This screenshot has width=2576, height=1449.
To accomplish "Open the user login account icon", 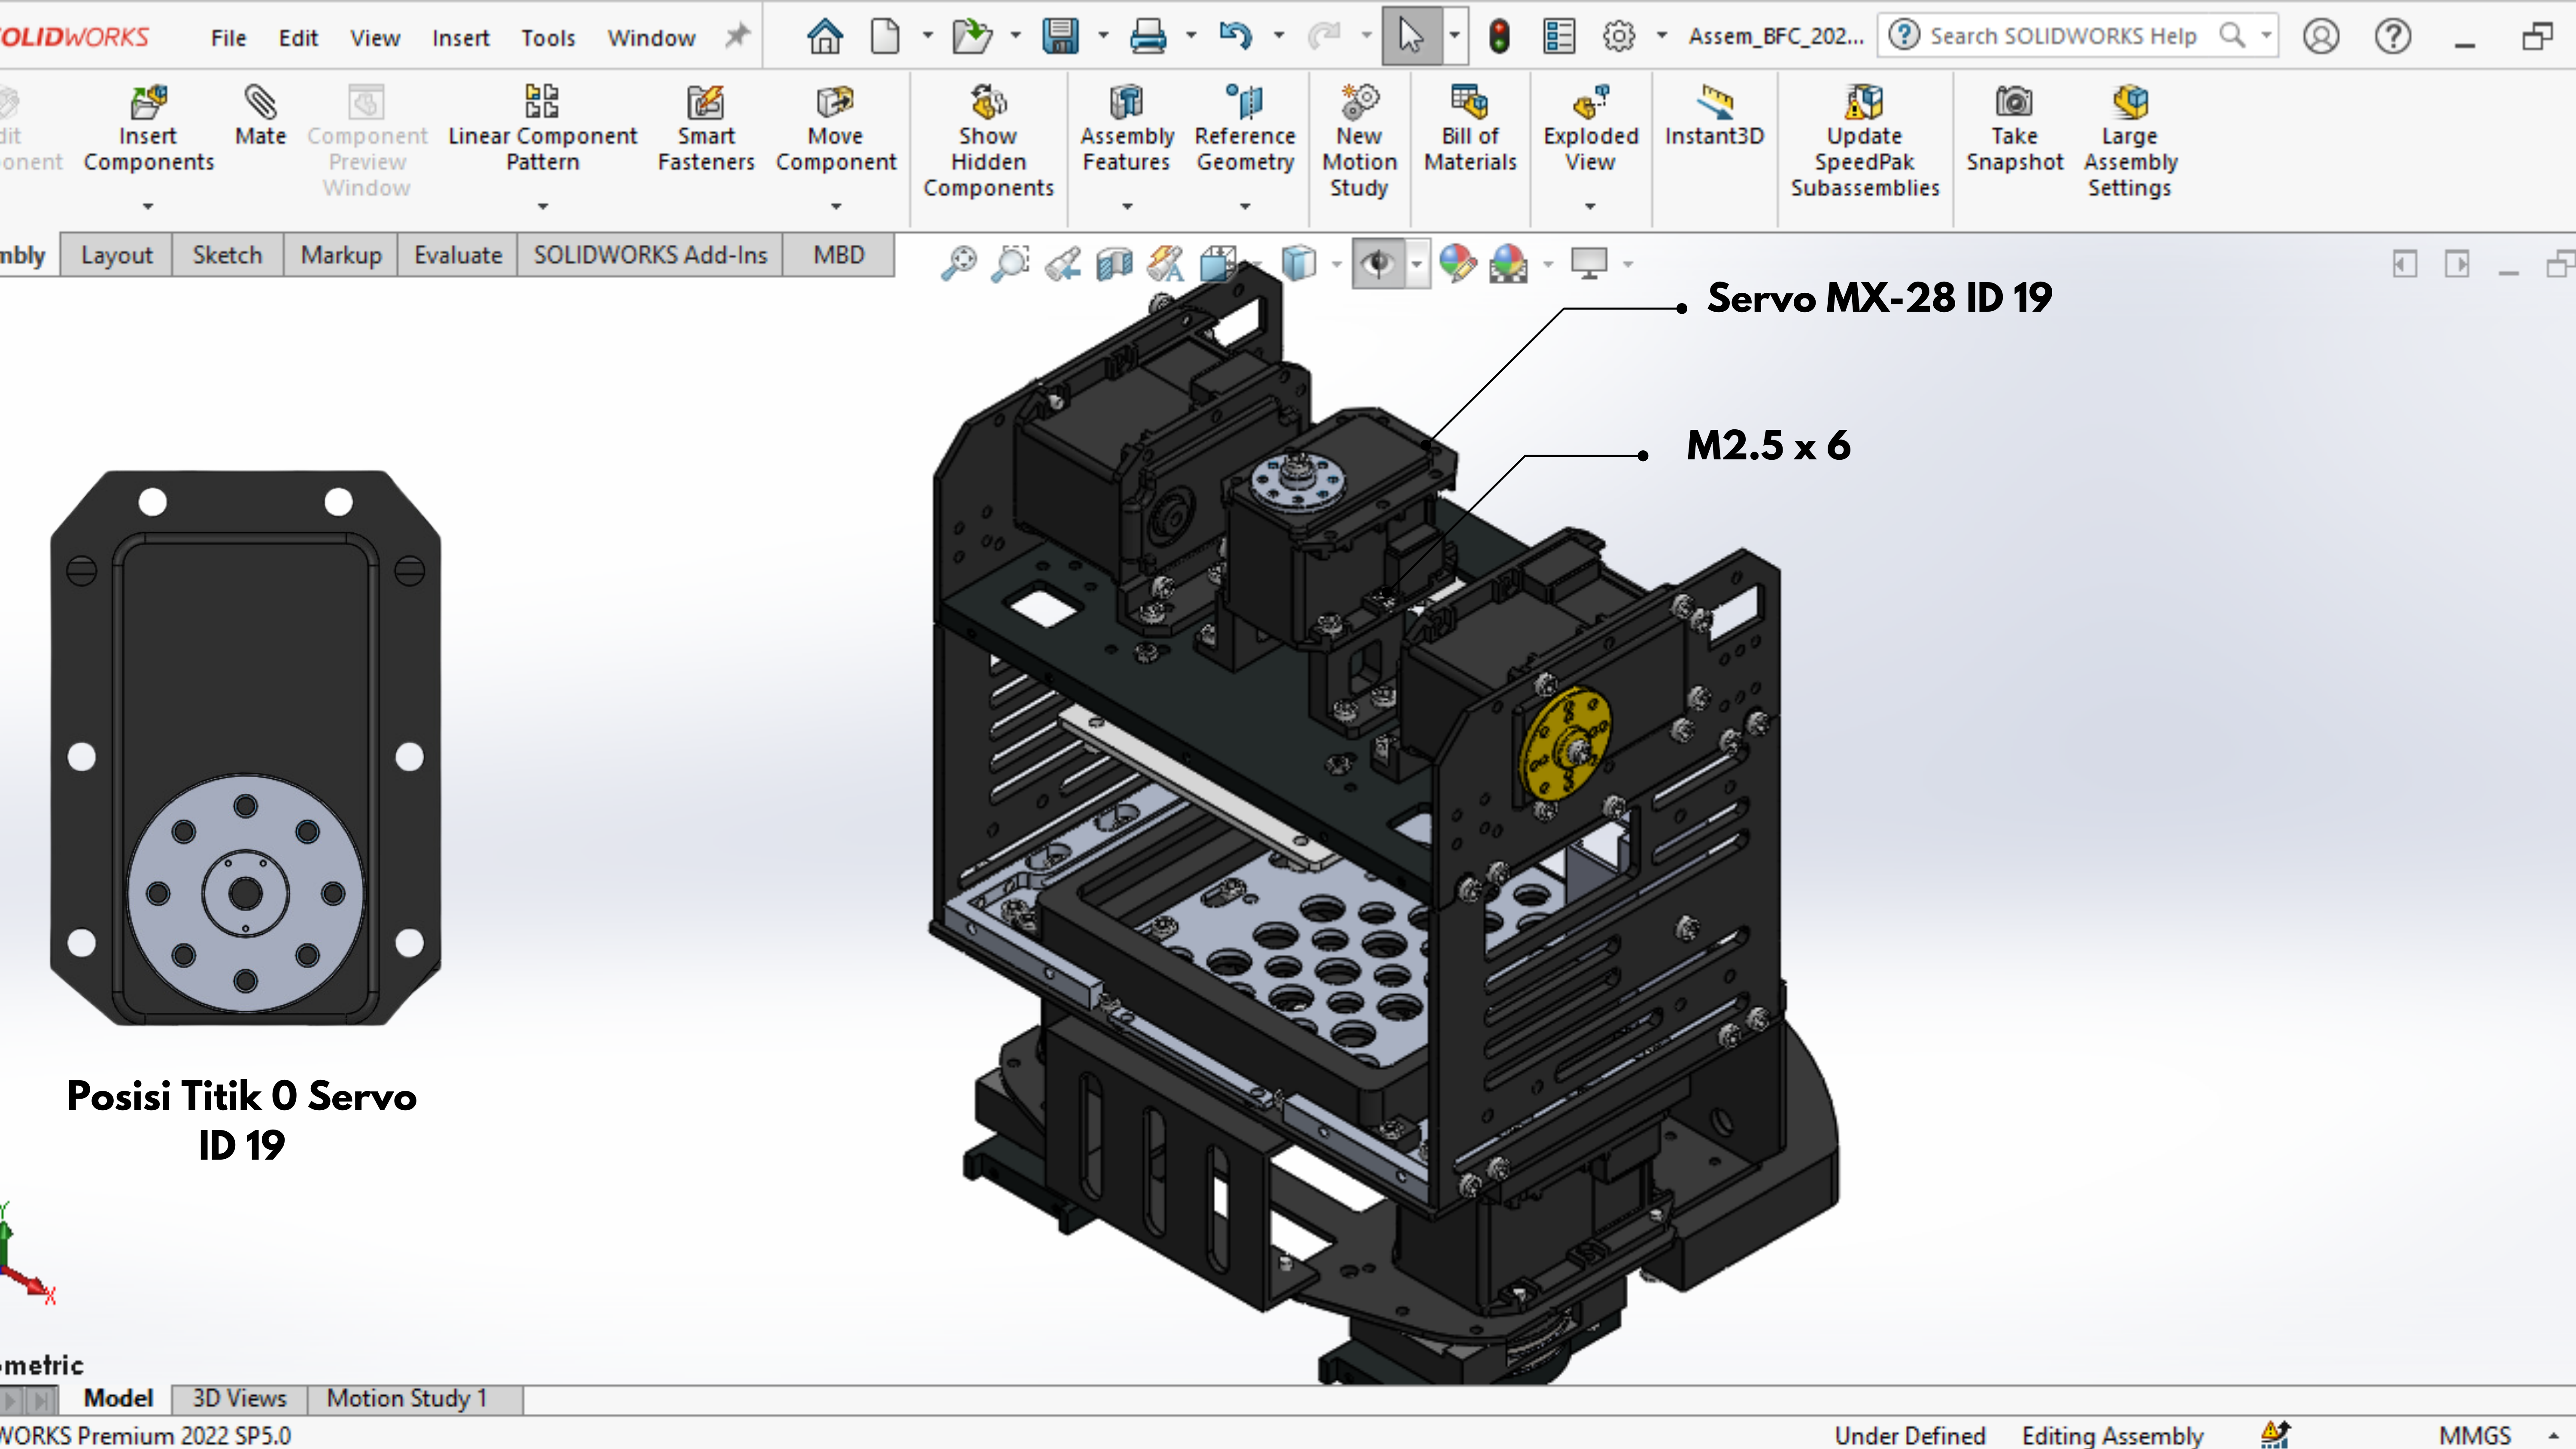I will tap(2321, 37).
